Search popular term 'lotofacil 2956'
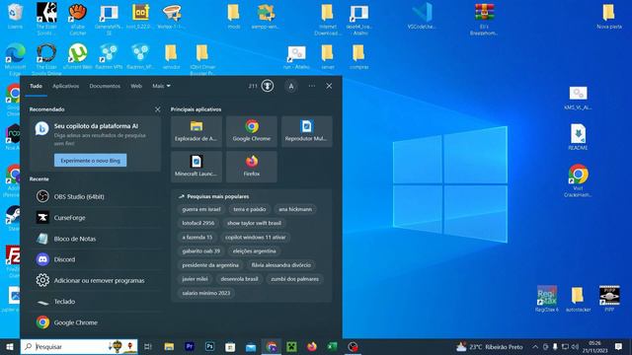The image size is (632, 355). pos(198,223)
